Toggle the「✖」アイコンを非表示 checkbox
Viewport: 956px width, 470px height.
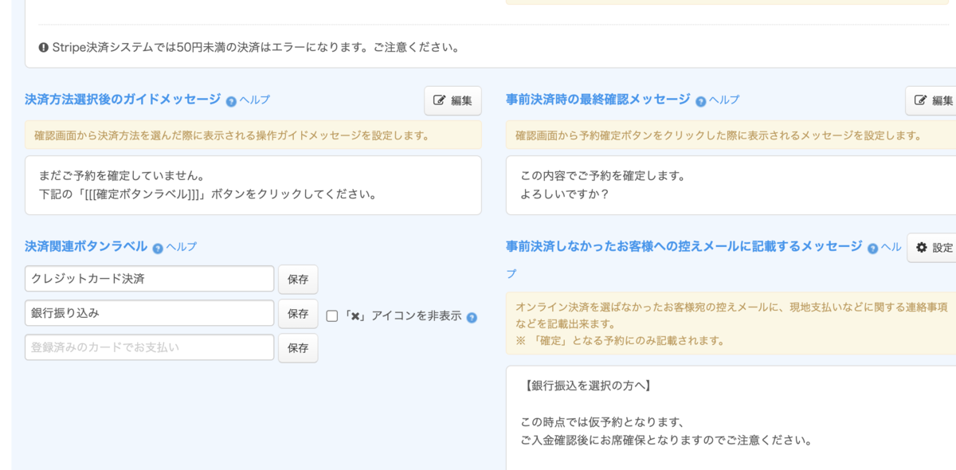[x=332, y=316]
